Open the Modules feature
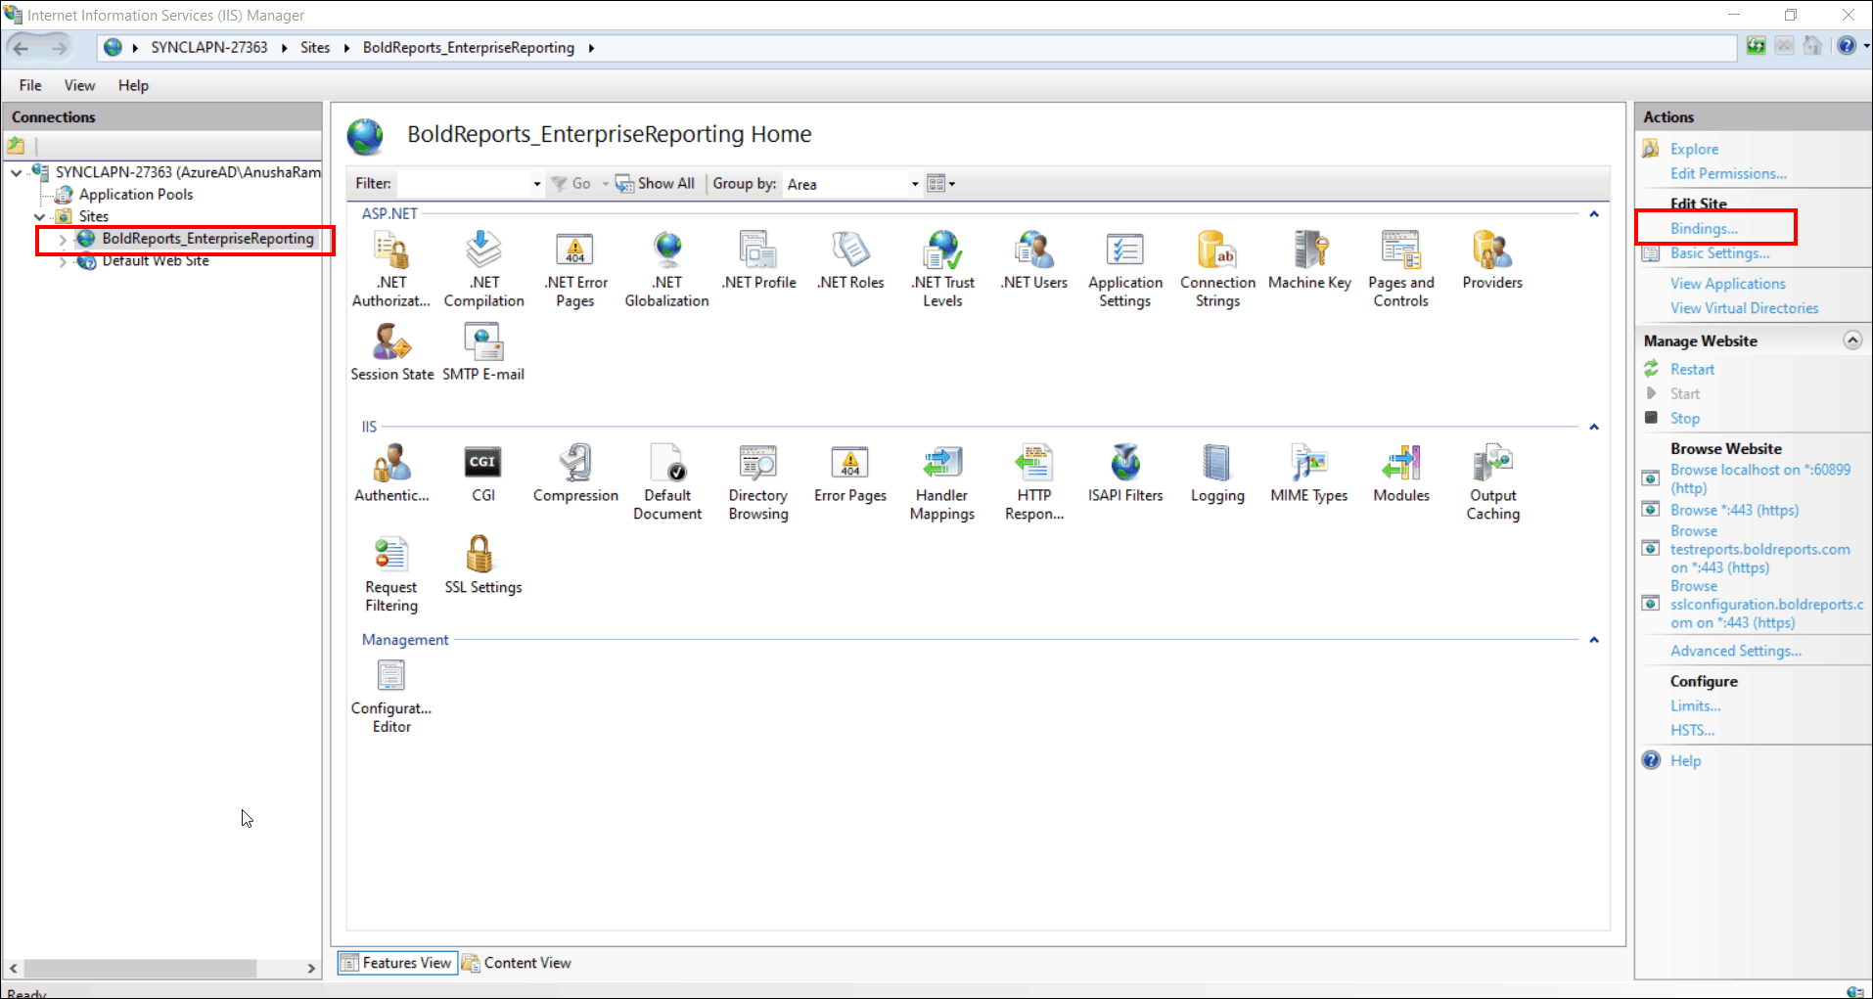Image resolution: width=1873 pixels, height=999 pixels. pyautogui.click(x=1401, y=474)
